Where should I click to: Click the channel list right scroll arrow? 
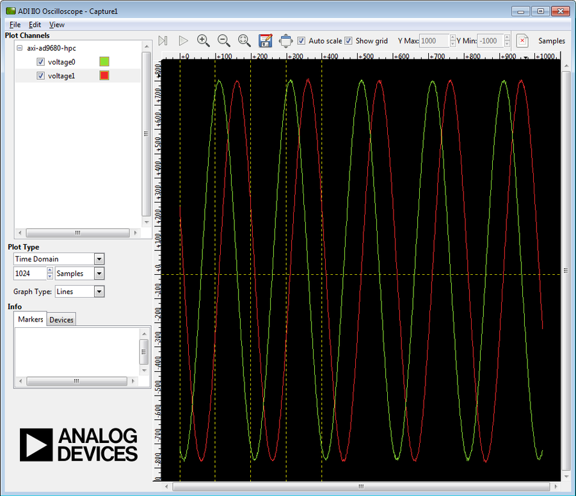(x=136, y=233)
